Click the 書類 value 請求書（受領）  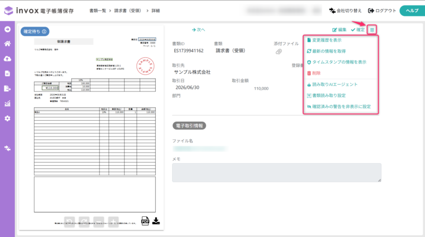(x=231, y=50)
